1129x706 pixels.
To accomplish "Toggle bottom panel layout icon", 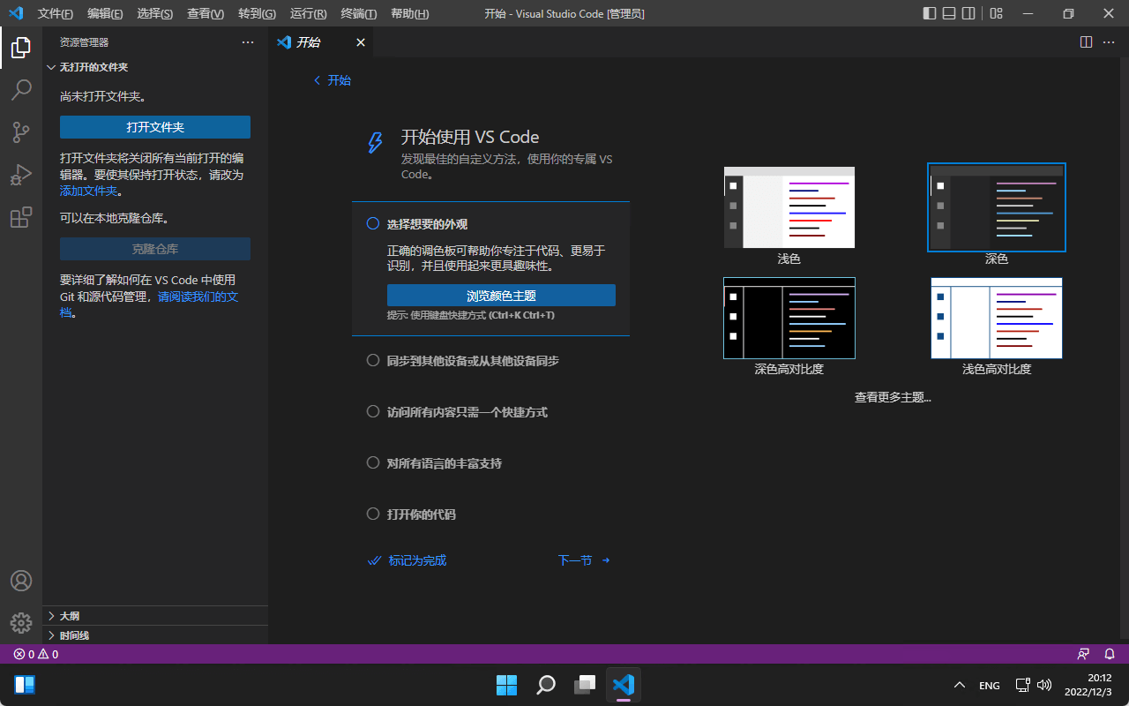I will [949, 13].
